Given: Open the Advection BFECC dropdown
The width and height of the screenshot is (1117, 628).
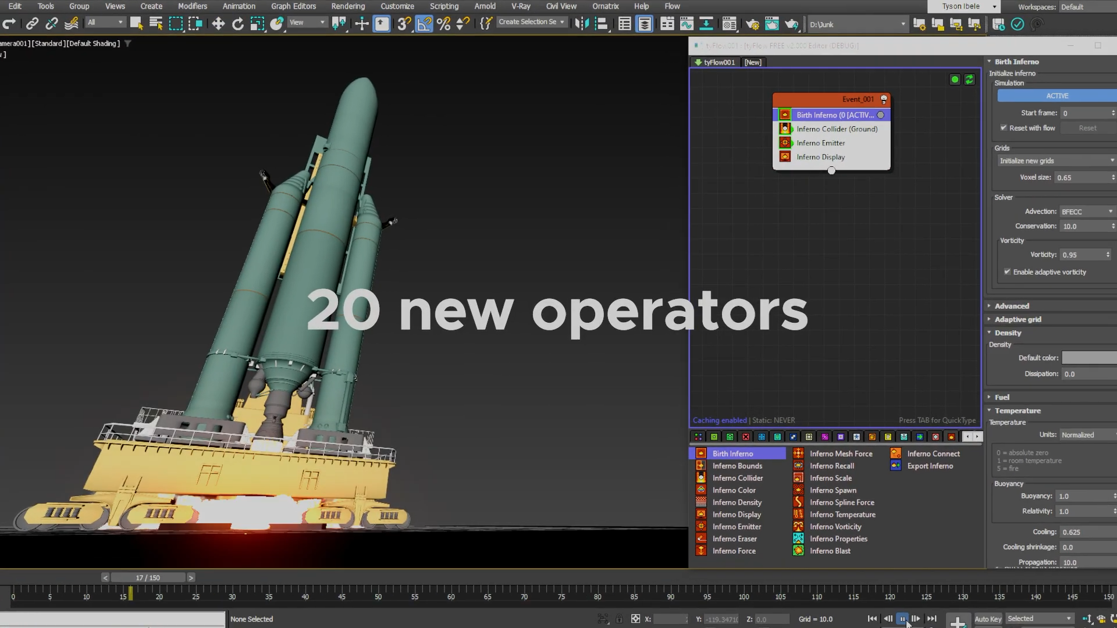Looking at the screenshot, I should pyautogui.click(x=1086, y=212).
